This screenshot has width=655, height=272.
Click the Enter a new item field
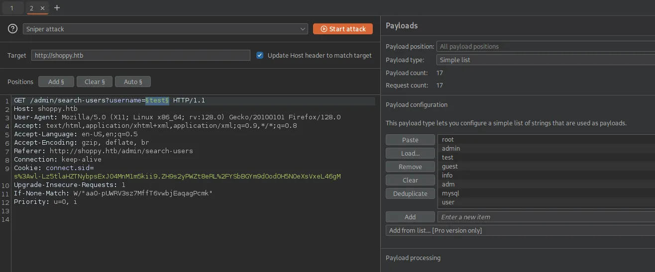pos(545,217)
